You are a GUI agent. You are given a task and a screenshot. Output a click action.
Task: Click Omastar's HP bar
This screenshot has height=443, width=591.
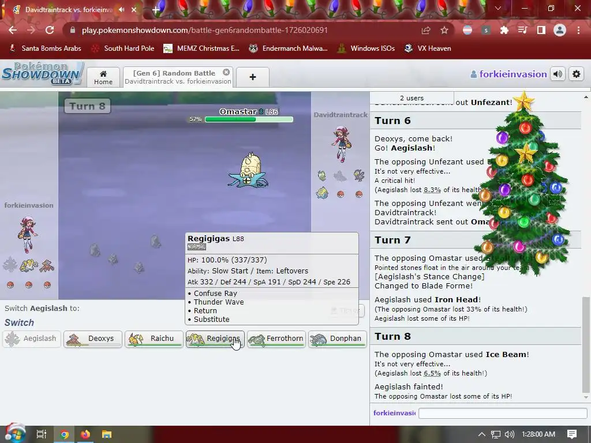coord(249,119)
